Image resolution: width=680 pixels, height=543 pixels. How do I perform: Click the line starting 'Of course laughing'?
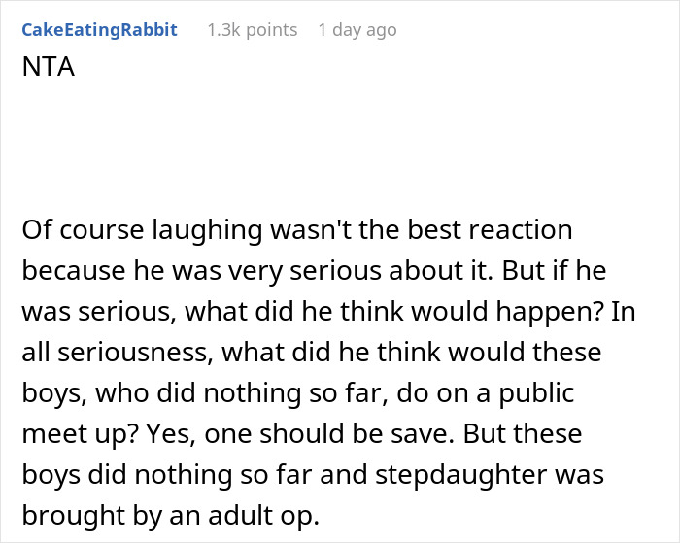coord(297,230)
